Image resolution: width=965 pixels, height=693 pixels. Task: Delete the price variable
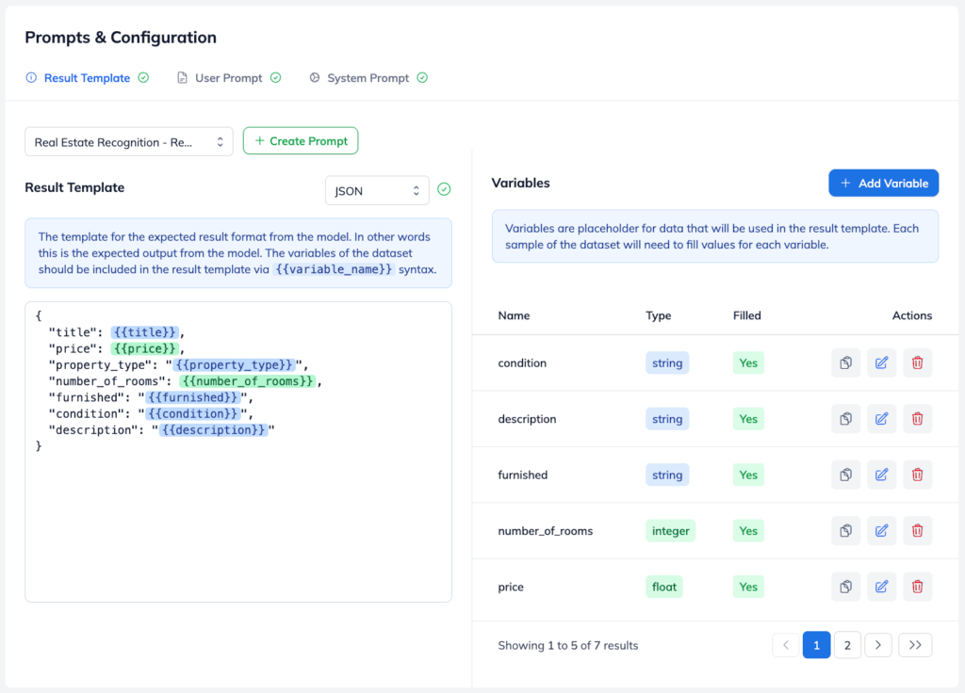click(917, 587)
